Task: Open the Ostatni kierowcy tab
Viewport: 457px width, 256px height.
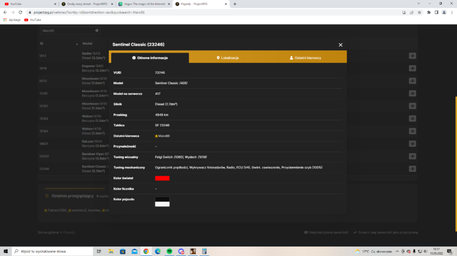Action: (x=305, y=58)
